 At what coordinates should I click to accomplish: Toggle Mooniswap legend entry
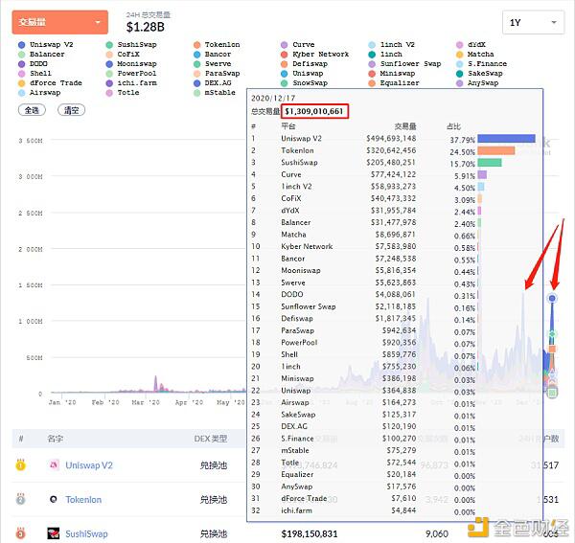[131, 64]
